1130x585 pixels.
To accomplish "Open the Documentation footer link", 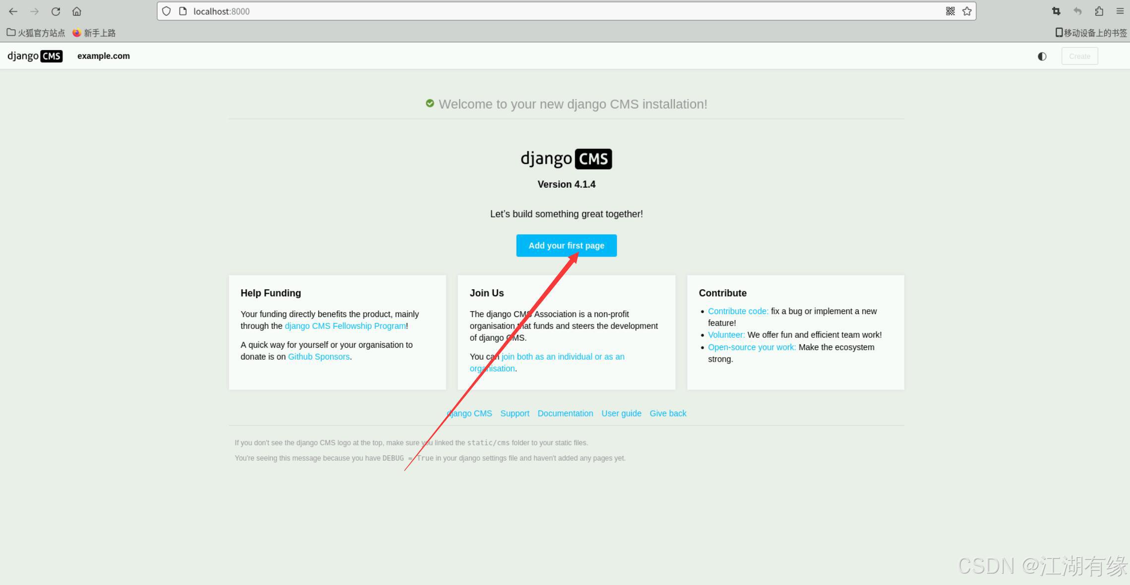I will [565, 413].
